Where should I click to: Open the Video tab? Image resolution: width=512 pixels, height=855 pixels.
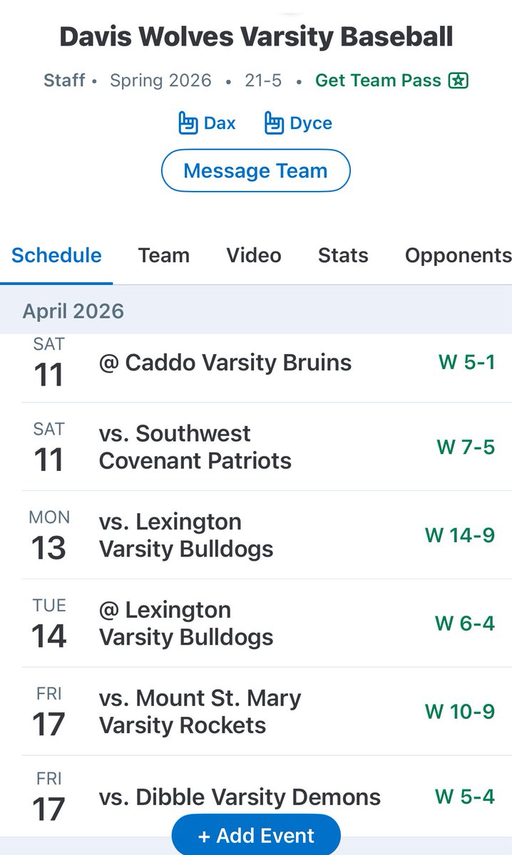pyautogui.click(x=254, y=255)
